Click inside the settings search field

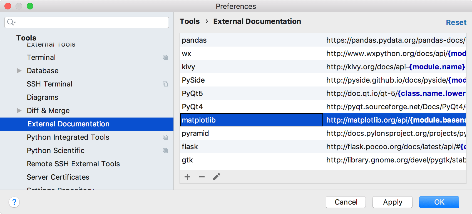83,22
